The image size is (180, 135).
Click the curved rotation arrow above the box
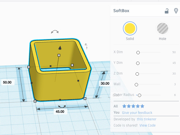click(x=55, y=32)
